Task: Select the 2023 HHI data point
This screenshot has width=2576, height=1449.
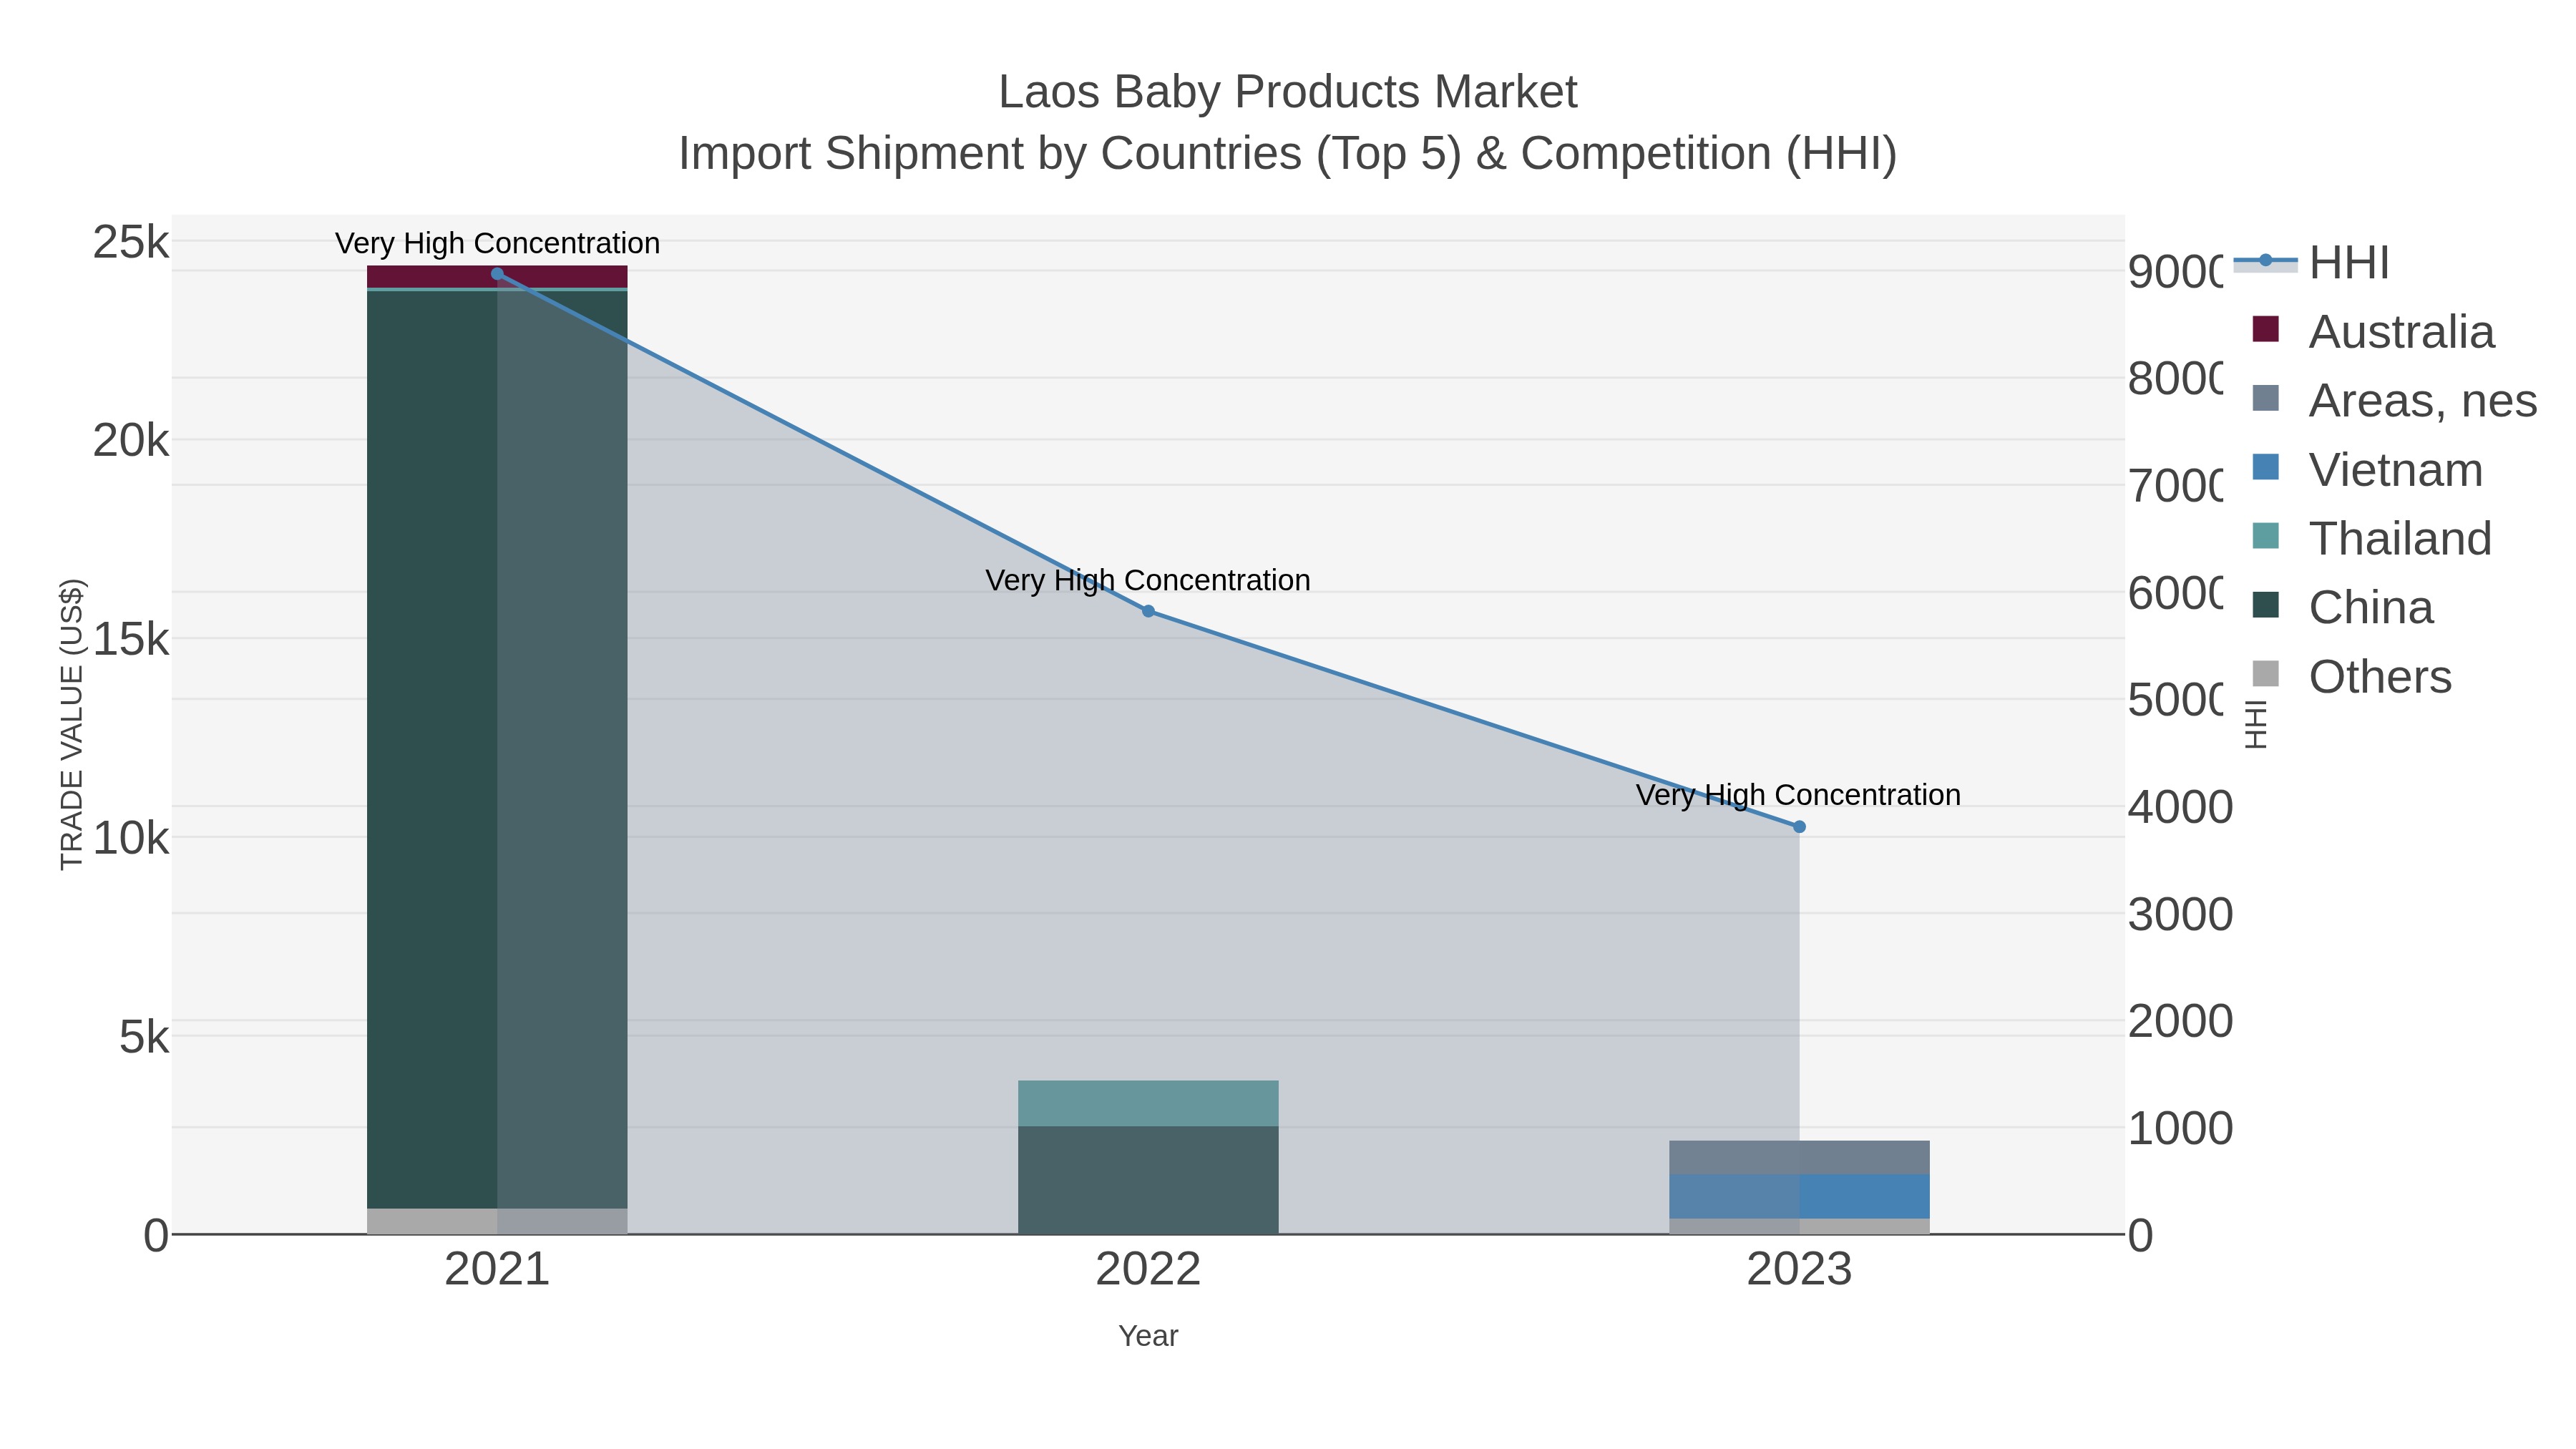Action: click(x=1799, y=827)
